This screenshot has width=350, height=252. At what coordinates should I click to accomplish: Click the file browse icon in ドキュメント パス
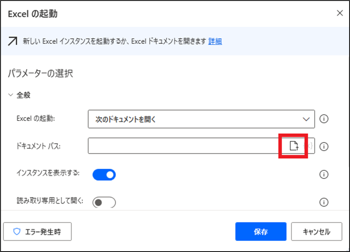click(293, 146)
